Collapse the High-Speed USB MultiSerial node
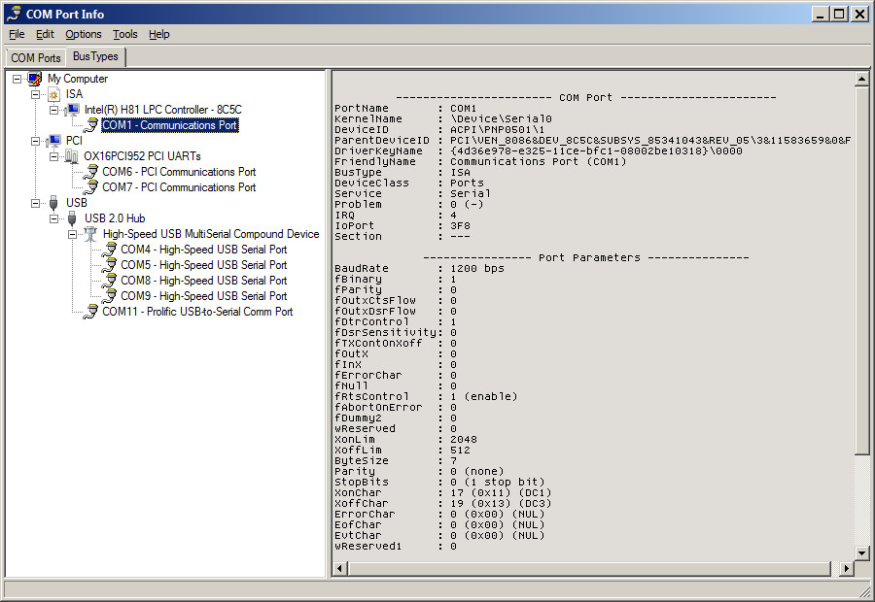Screen dimensions: 875x602 [x=72, y=234]
